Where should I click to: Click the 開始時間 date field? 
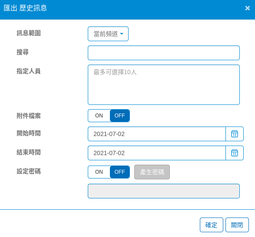pyautogui.click(x=157, y=134)
